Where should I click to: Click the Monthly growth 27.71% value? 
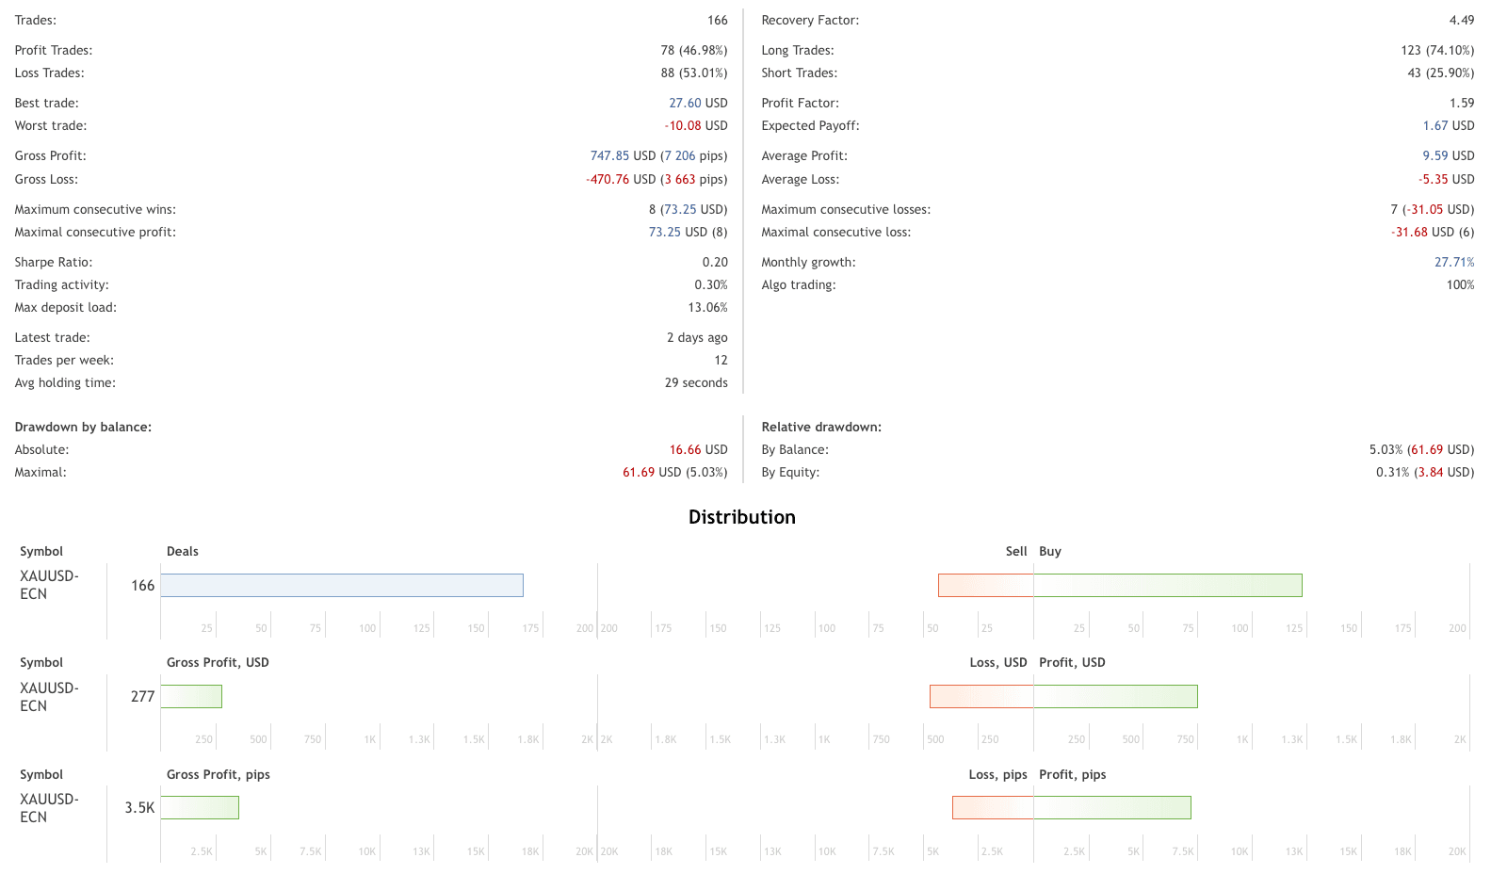(x=1453, y=262)
